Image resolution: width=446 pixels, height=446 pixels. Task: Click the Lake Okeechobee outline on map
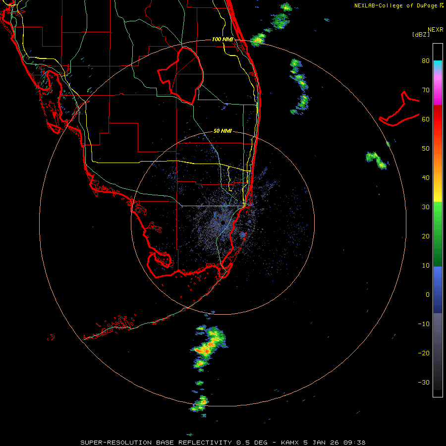click(x=181, y=75)
